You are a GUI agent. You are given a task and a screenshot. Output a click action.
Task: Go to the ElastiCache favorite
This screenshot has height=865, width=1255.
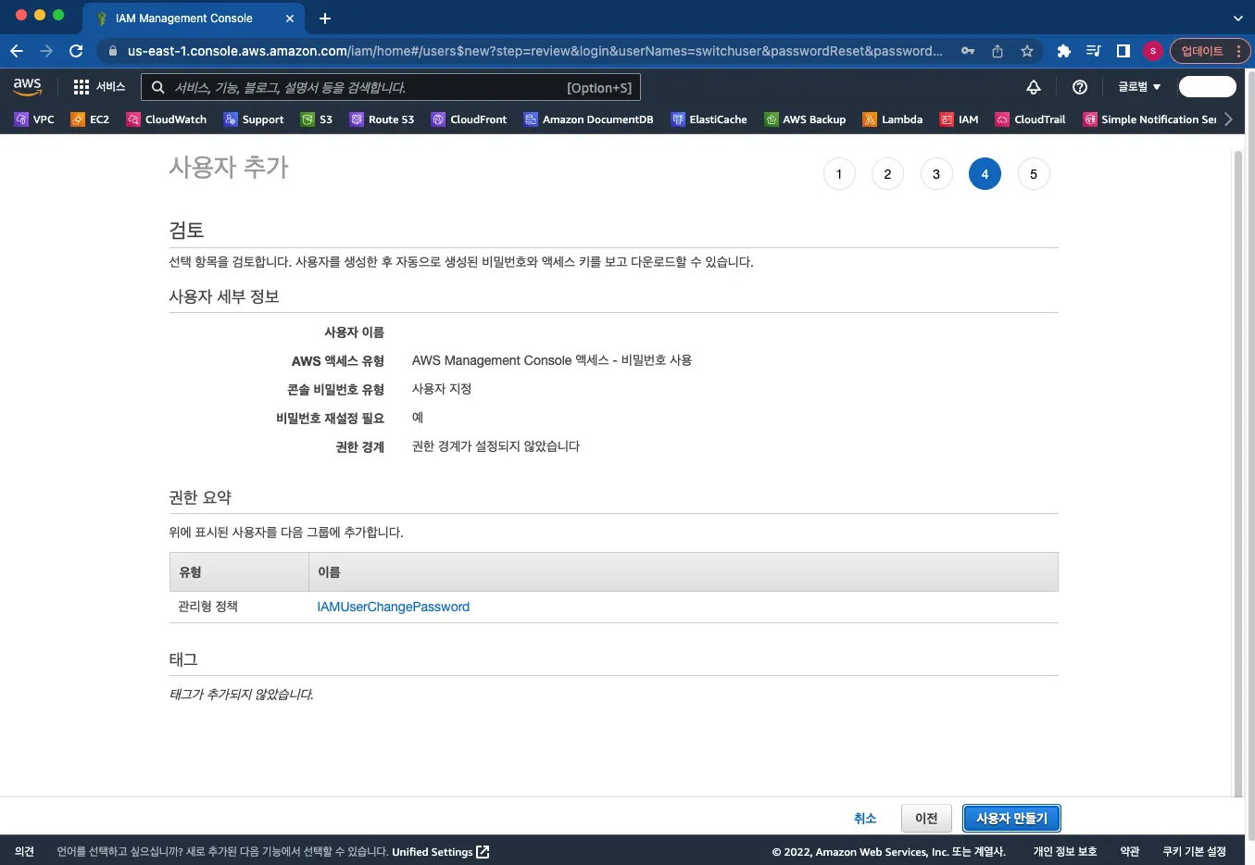coord(709,119)
